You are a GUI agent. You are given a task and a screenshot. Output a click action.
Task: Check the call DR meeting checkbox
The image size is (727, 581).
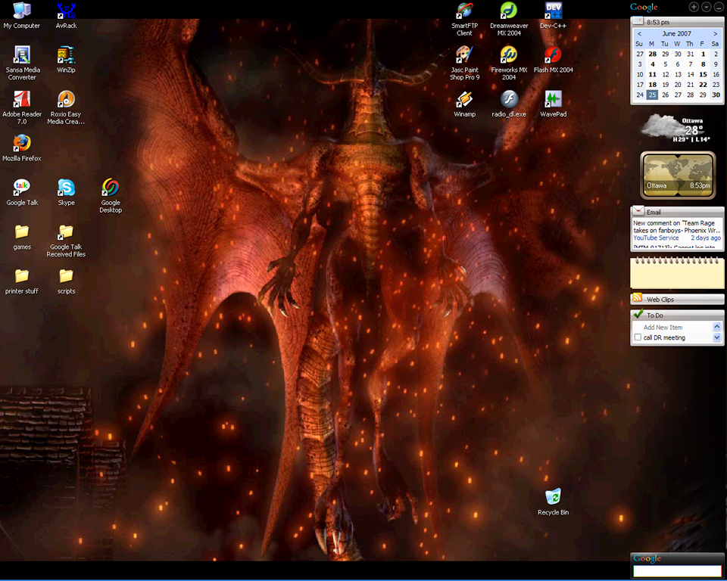[638, 337]
